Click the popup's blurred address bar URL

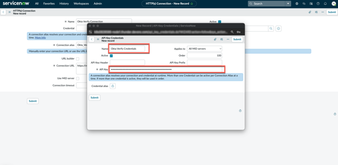tap(161, 32)
